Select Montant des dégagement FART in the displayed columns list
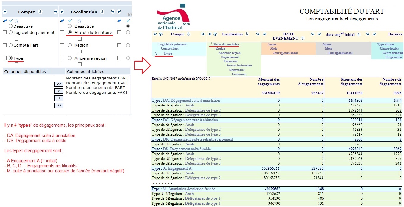 97,78
